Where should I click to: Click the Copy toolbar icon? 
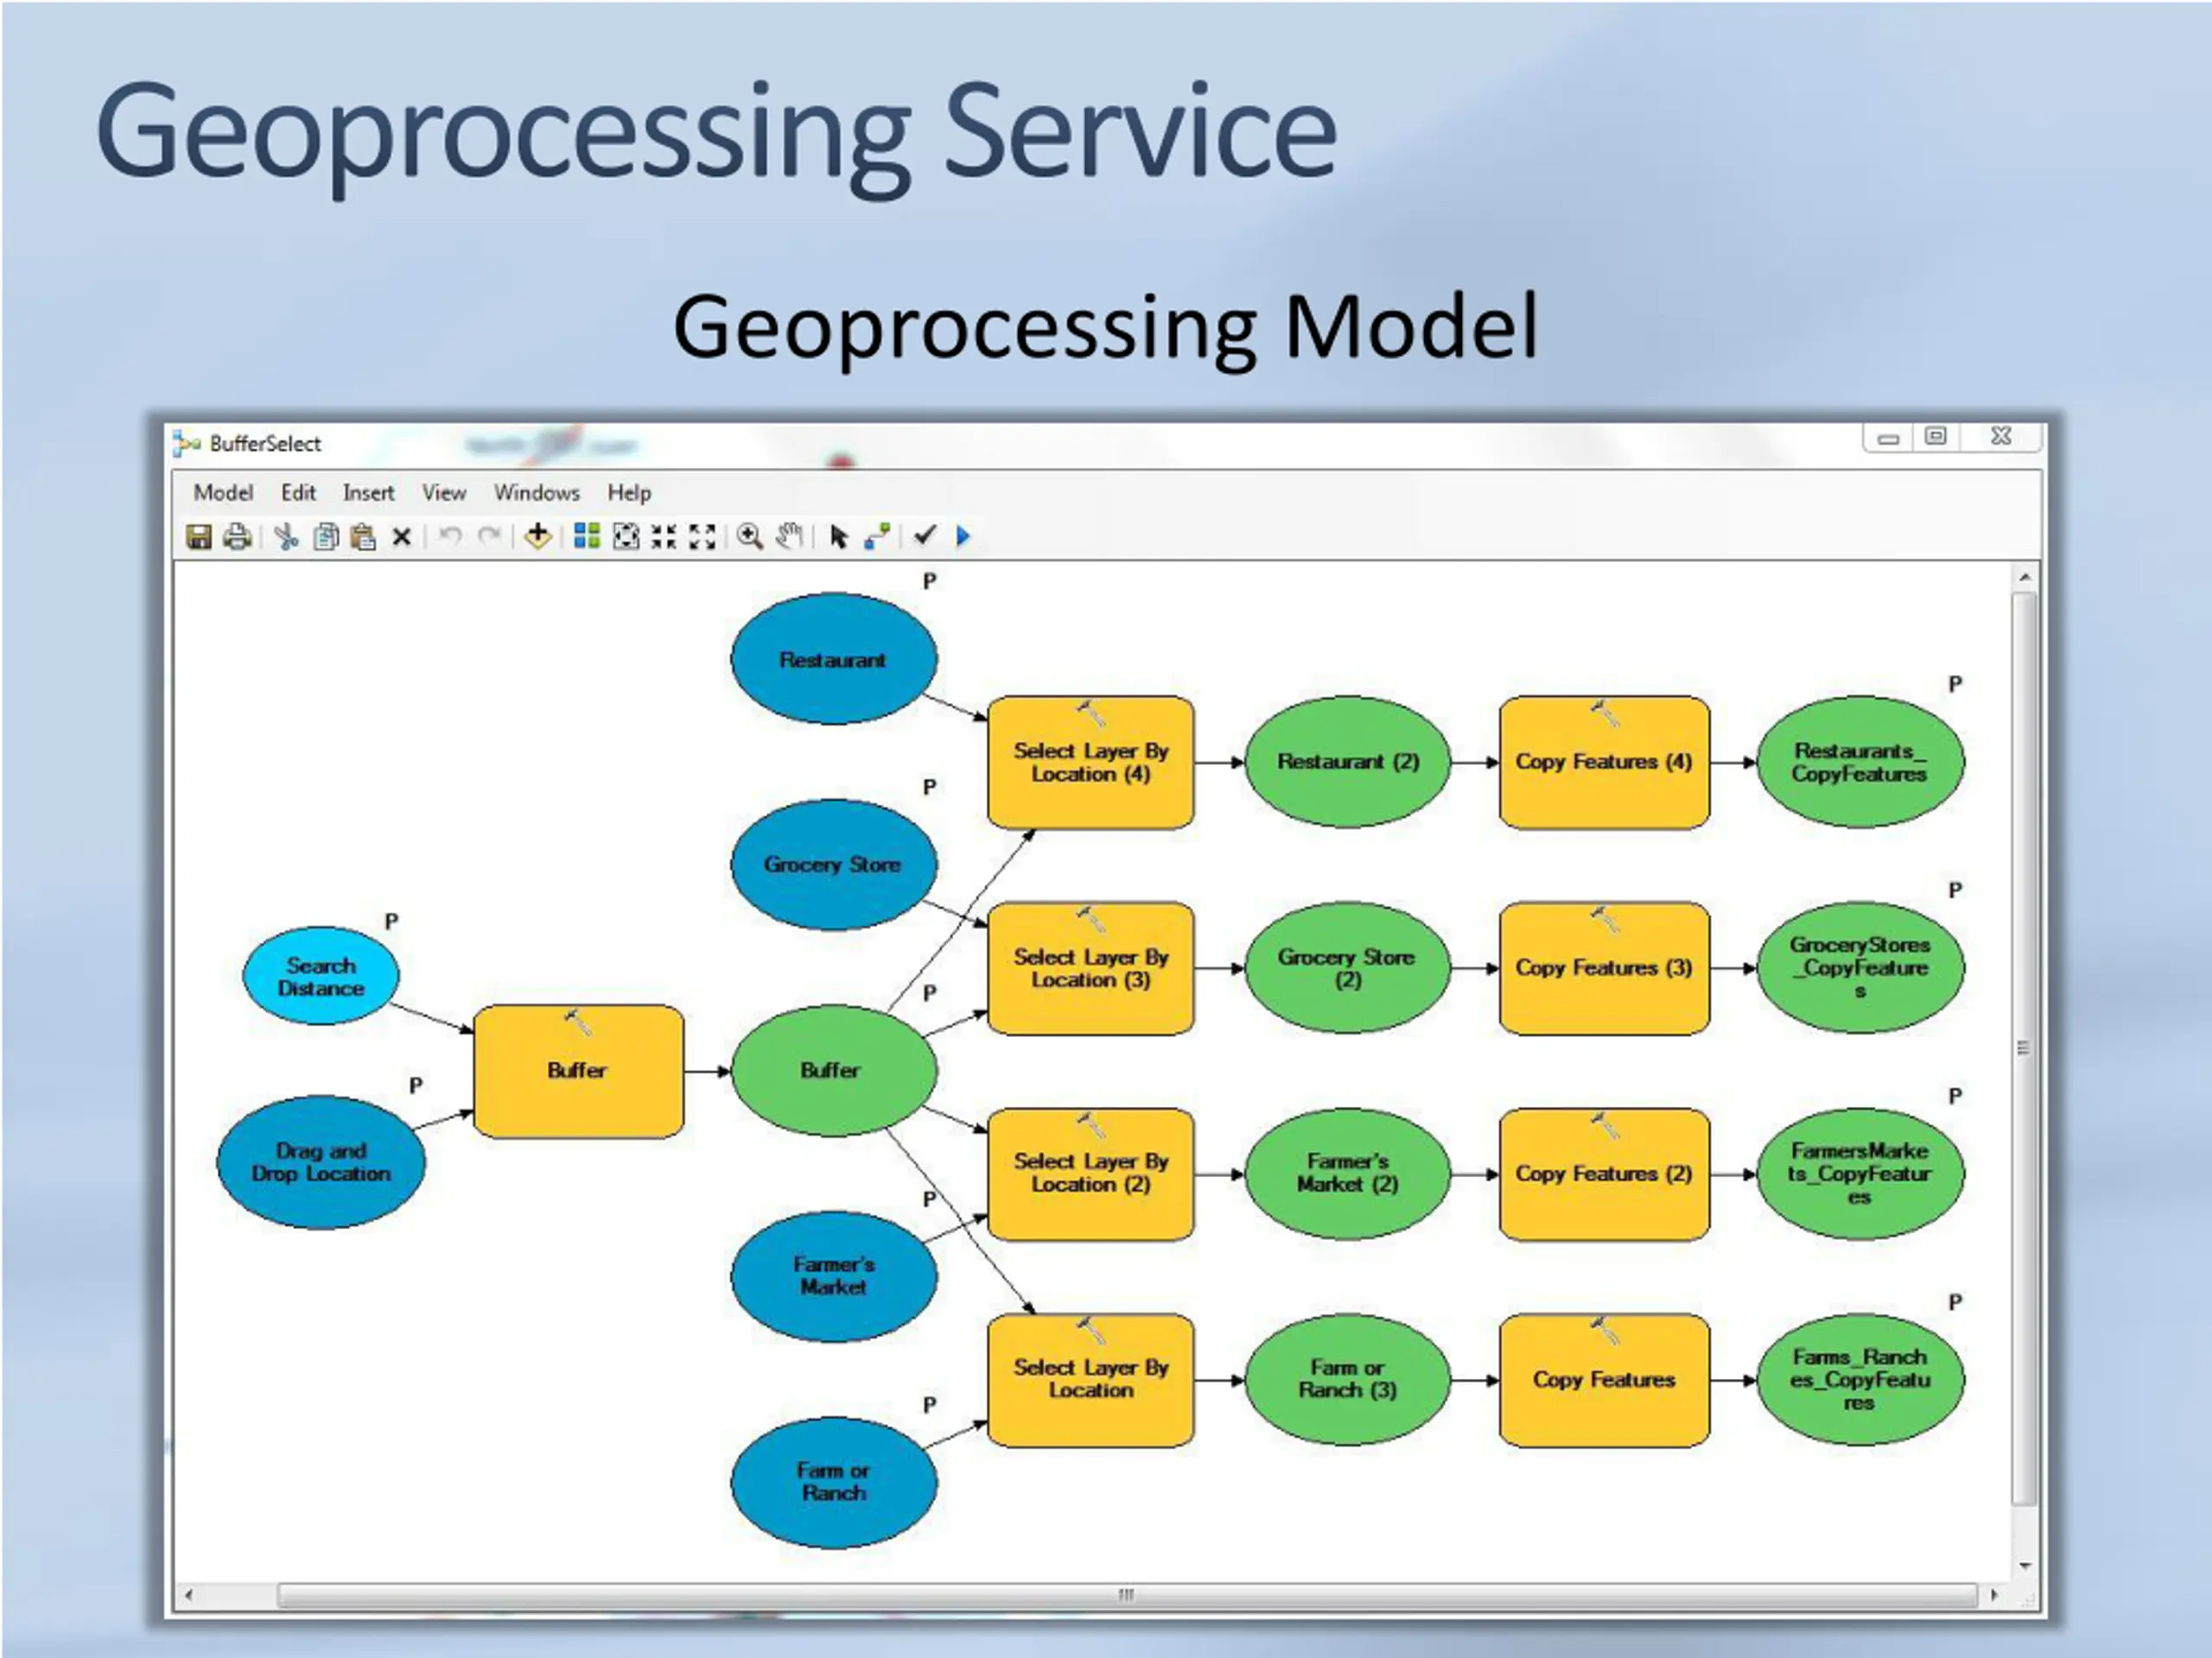click(x=326, y=536)
